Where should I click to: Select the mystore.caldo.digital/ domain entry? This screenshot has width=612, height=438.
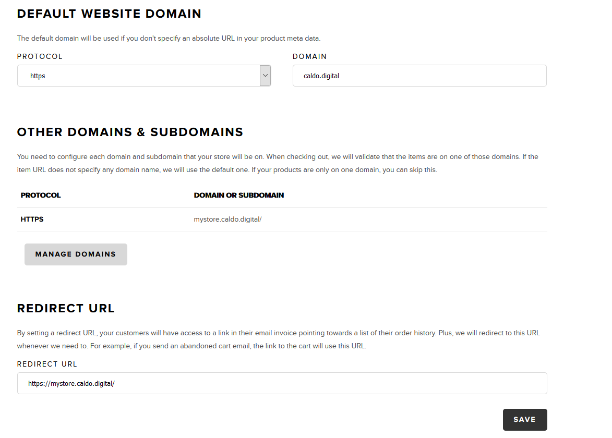227,219
